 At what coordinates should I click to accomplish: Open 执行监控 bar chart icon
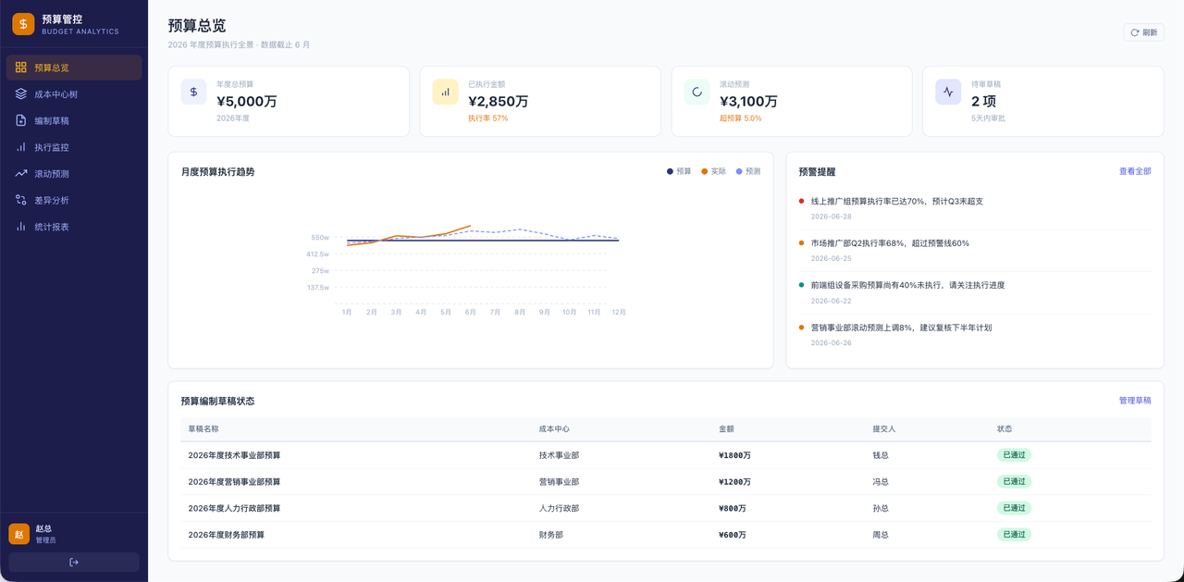click(x=21, y=147)
